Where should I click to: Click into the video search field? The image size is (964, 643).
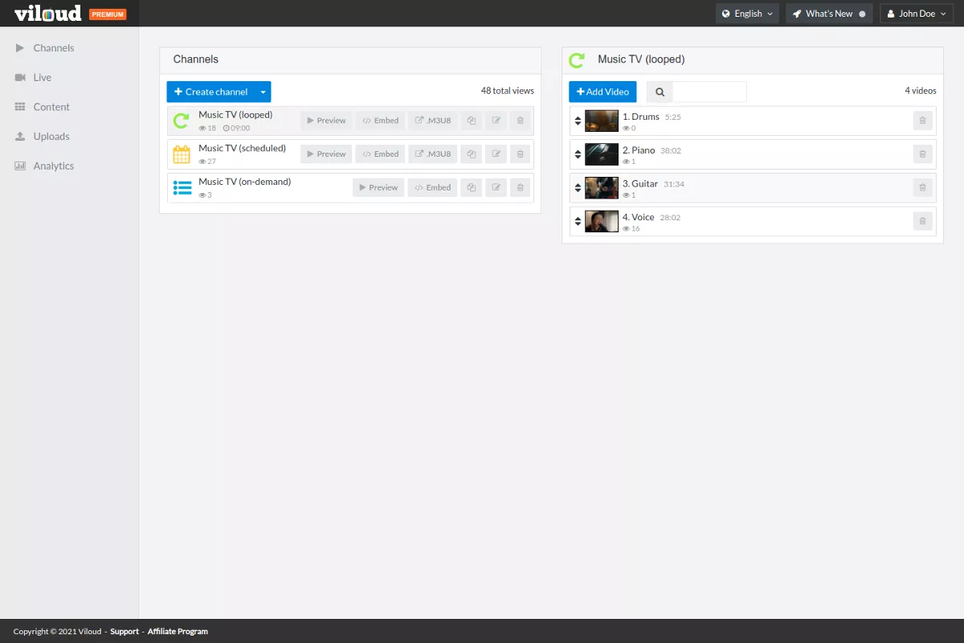tap(709, 92)
